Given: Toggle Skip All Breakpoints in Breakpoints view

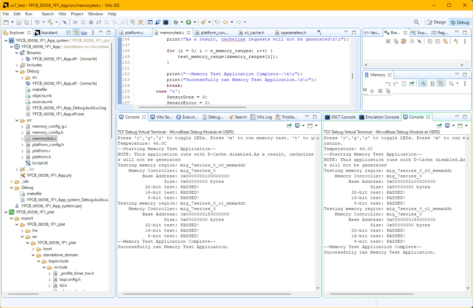Looking at the screenshot, I should (419, 41).
